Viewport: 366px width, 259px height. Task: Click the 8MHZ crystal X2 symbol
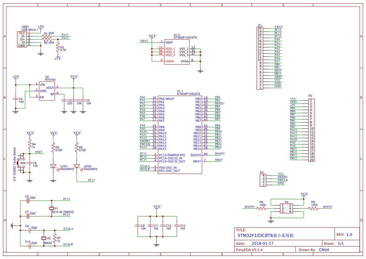(x=43, y=239)
